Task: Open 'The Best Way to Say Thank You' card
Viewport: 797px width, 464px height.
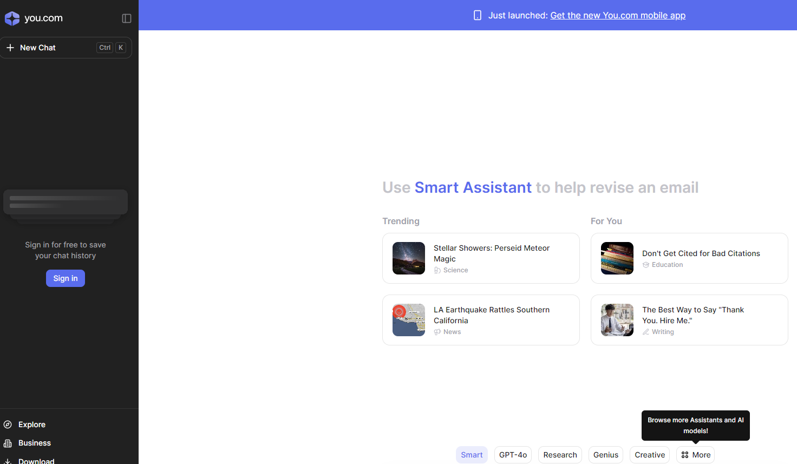Action: (x=693, y=315)
